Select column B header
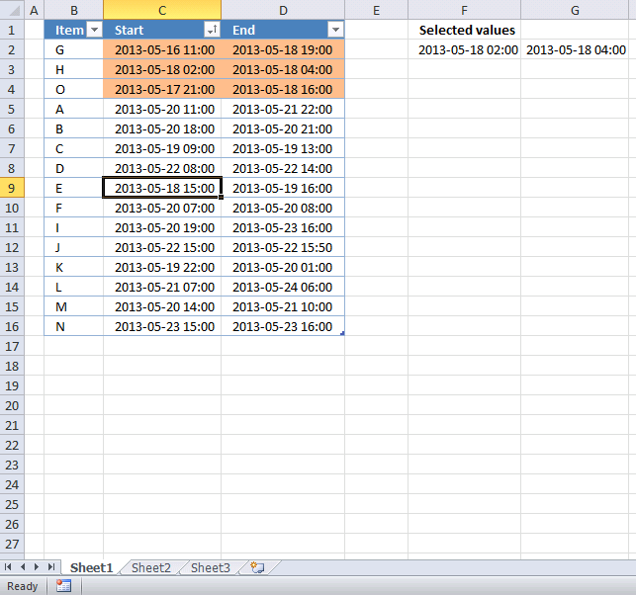Viewport: 636px width, 595px height. pyautogui.click(x=74, y=10)
